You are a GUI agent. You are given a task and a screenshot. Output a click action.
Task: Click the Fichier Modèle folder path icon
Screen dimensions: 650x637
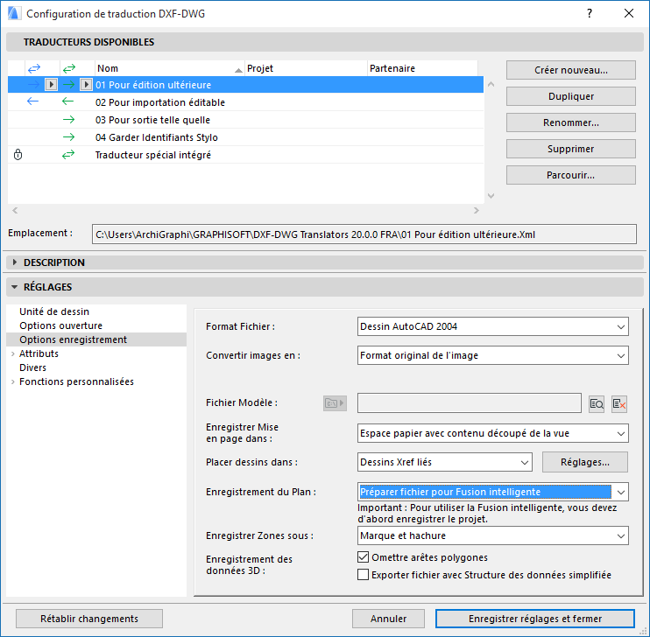pos(335,403)
